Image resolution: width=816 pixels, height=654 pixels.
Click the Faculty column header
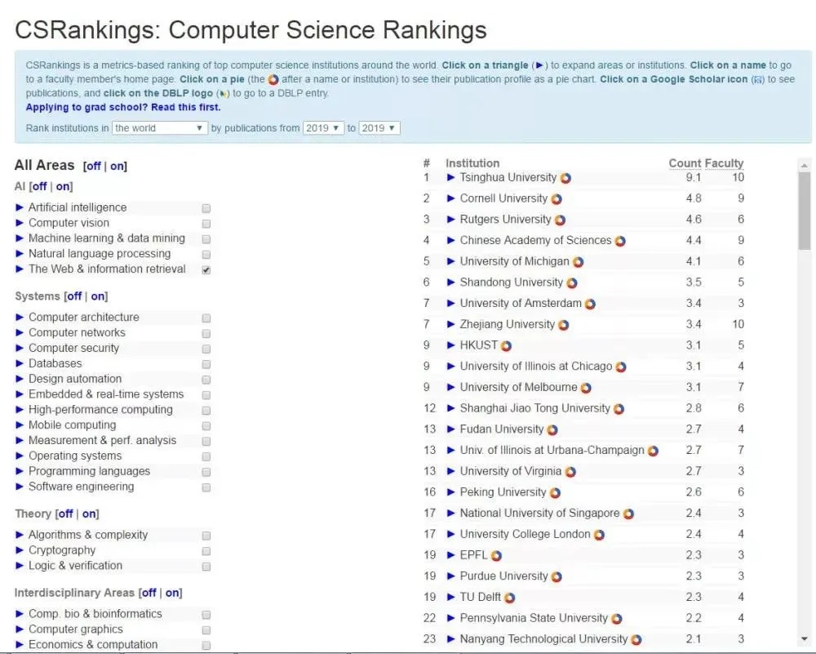pos(725,163)
